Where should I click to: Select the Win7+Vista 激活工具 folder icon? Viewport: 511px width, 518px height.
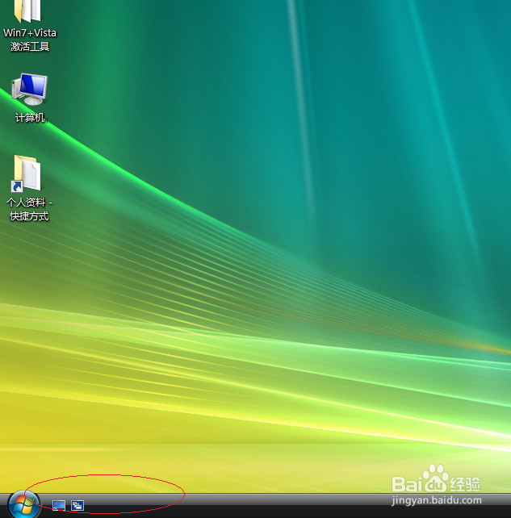[x=28, y=11]
